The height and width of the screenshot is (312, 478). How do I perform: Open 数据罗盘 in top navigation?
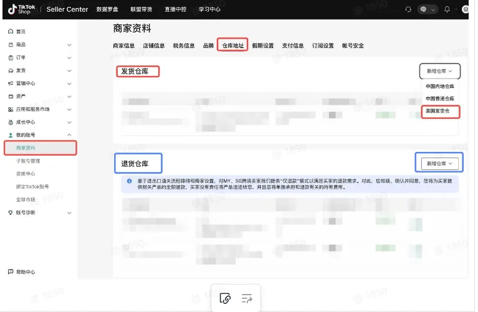(107, 9)
